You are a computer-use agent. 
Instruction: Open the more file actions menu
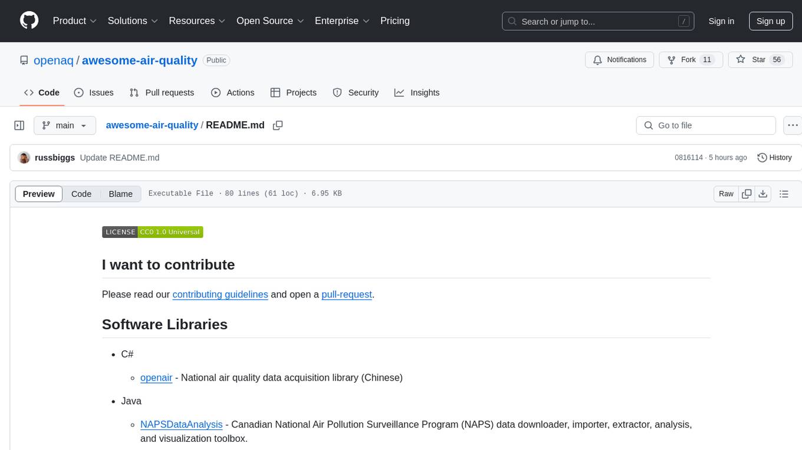[793, 125]
